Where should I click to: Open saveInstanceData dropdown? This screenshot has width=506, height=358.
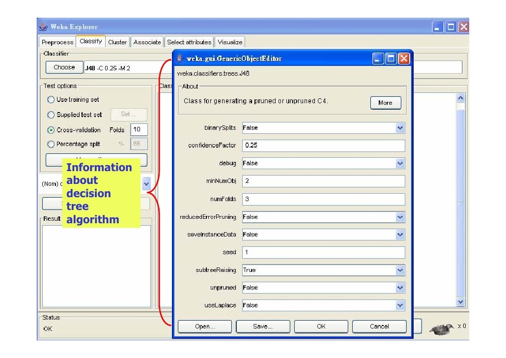click(x=400, y=235)
